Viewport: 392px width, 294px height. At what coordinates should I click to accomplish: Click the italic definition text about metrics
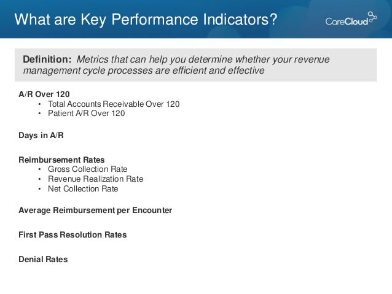[176, 65]
